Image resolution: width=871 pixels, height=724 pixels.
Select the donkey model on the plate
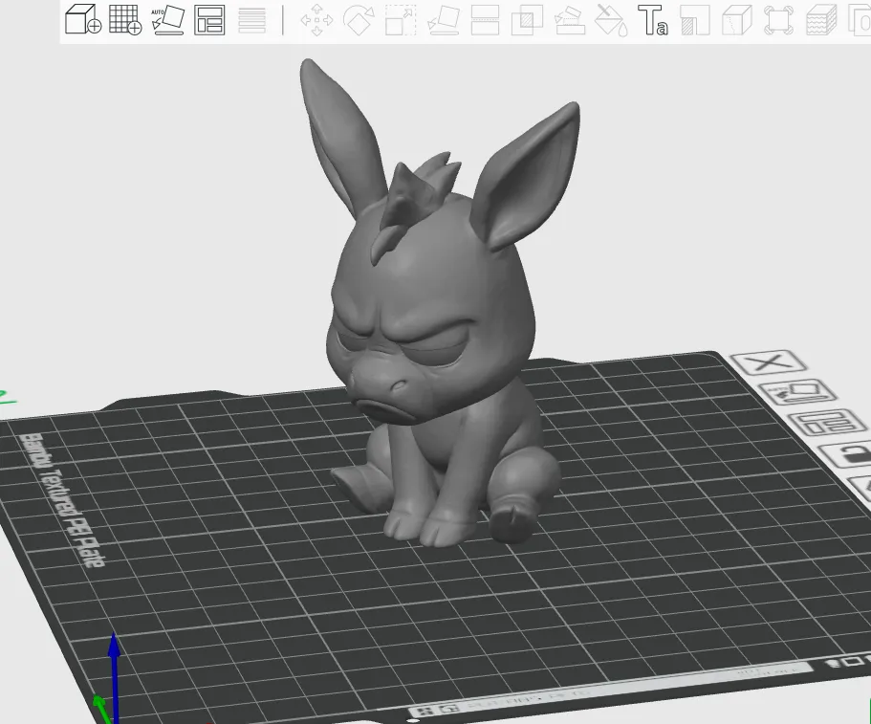pos(439,334)
